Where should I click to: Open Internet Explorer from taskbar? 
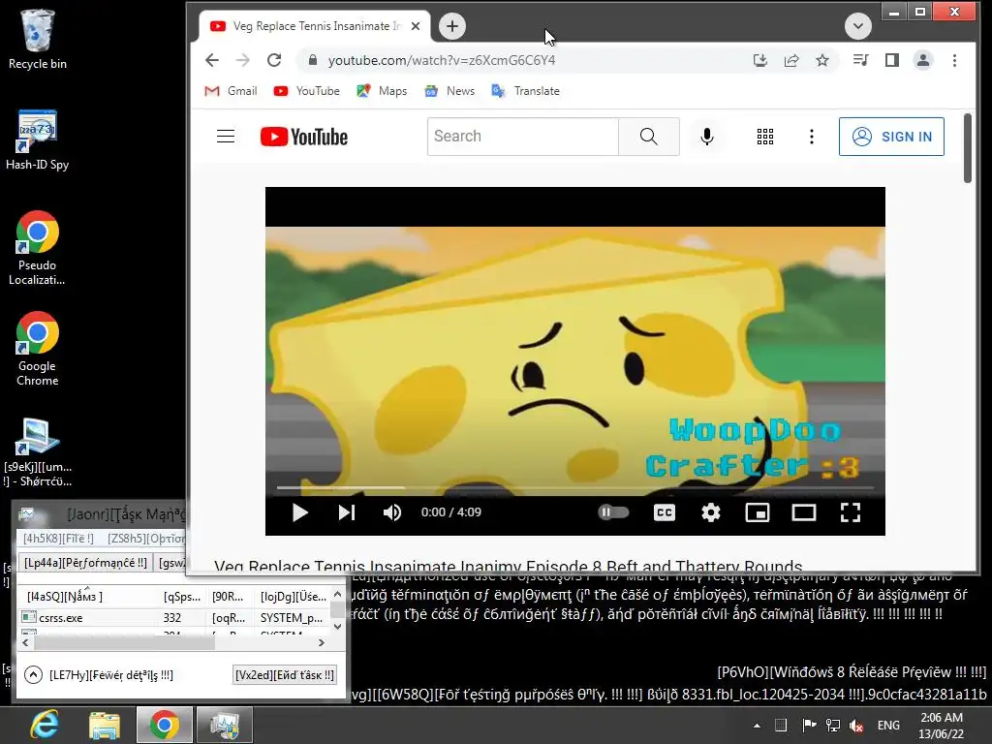coord(45,725)
